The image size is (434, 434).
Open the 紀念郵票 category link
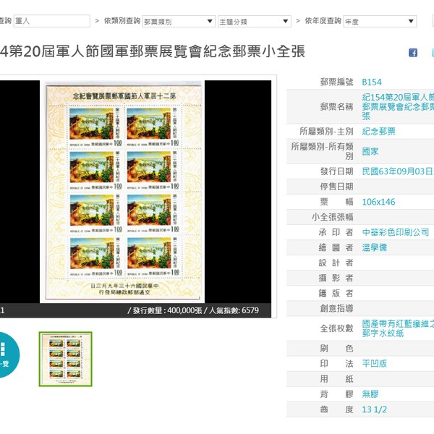(x=378, y=132)
